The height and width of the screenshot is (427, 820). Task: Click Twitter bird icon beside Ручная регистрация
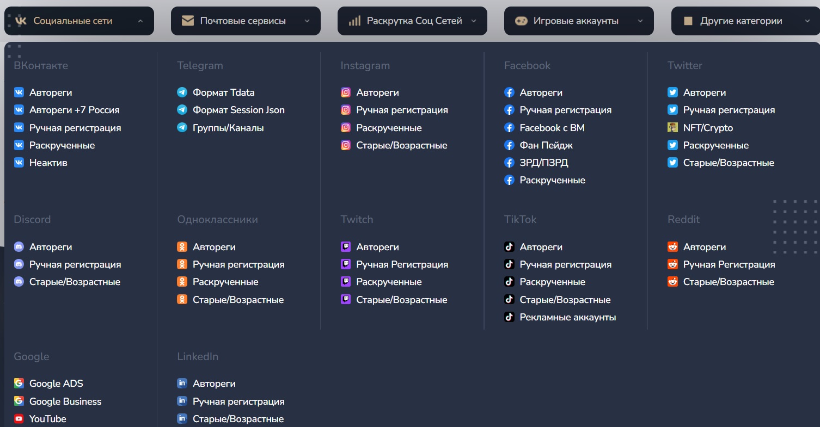coord(672,110)
